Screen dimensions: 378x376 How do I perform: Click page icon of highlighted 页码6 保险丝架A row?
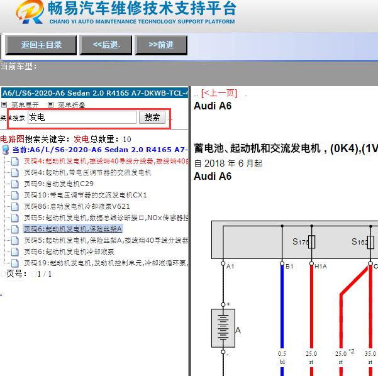click(x=15, y=229)
